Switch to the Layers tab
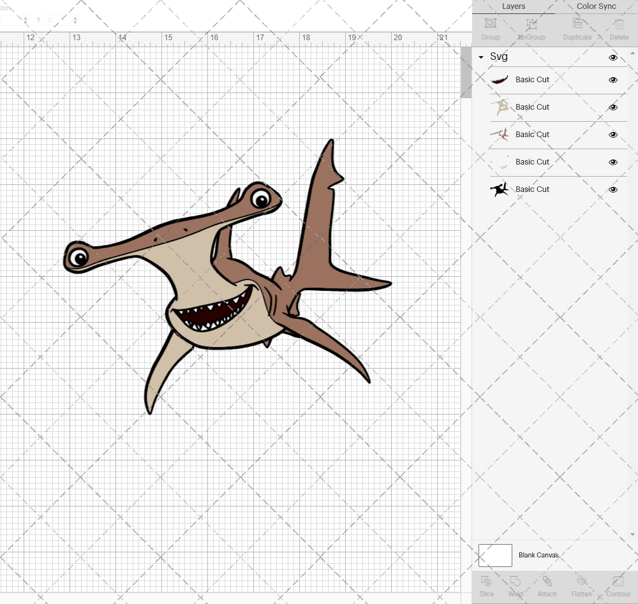This screenshot has height=604, width=638. point(513,6)
